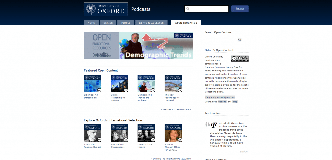
Task: Open the Depts & Colleges tab
Action: pyautogui.click(x=151, y=23)
